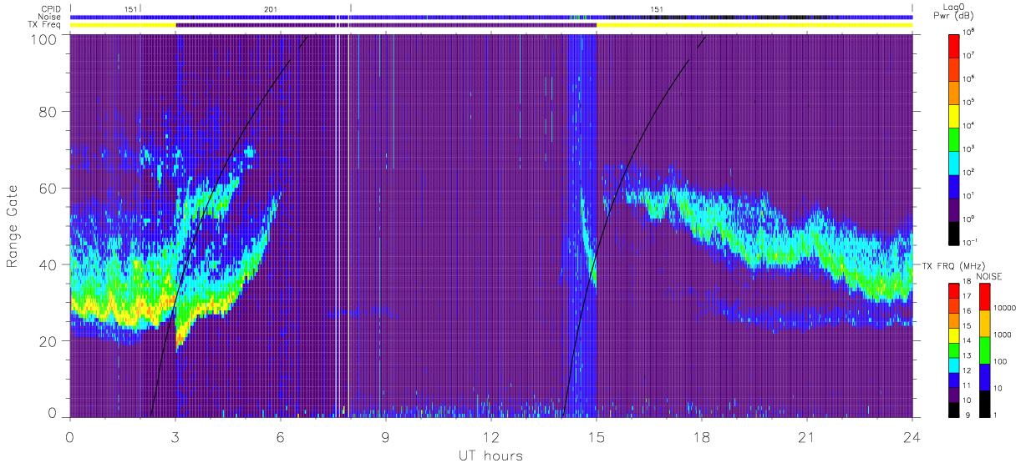Click the NOISE legend title

point(988,276)
